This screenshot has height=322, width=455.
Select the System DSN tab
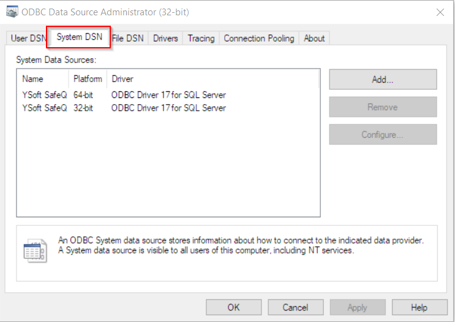(x=79, y=37)
